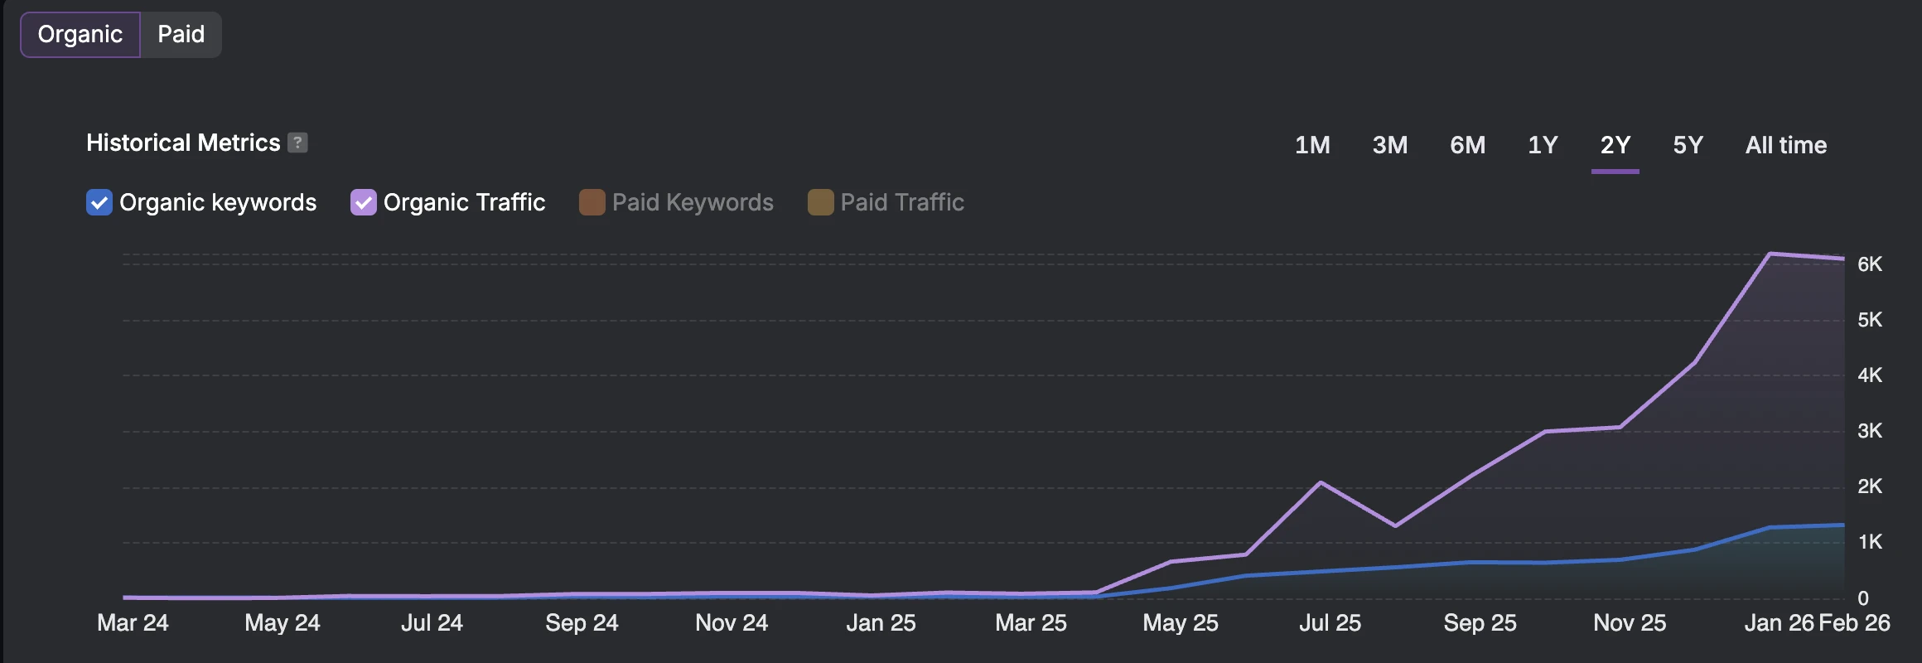Switch to the Organic tab
1922x663 pixels.
click(x=80, y=35)
